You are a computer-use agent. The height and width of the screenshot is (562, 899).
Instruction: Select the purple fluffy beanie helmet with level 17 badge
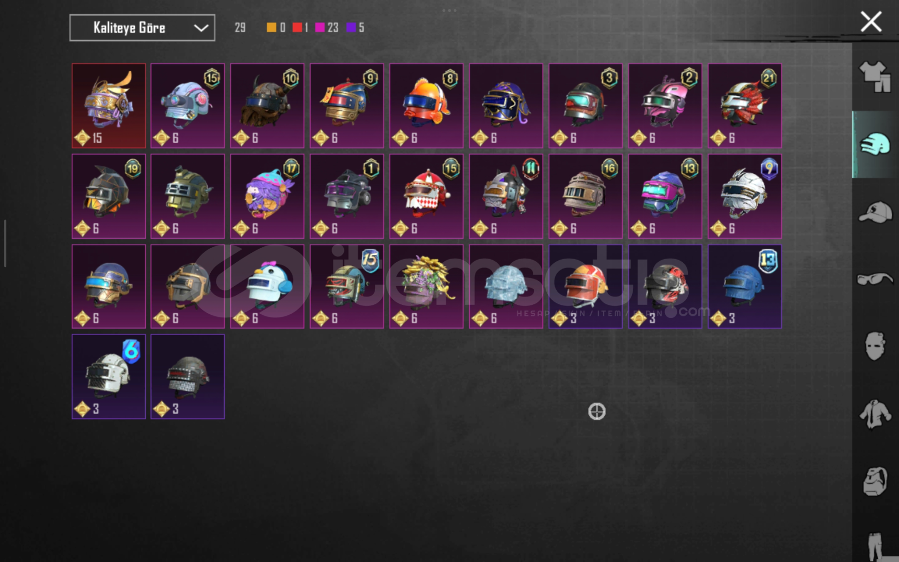(x=267, y=196)
